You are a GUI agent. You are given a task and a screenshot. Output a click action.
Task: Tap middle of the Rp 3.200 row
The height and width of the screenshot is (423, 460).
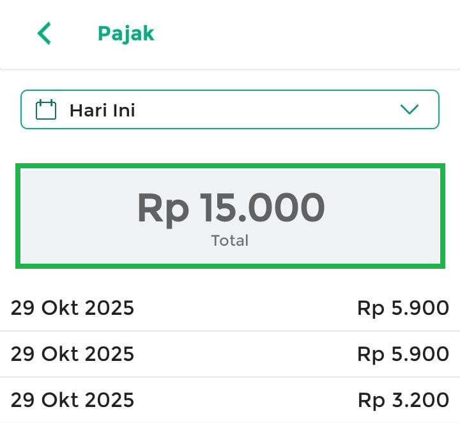[243, 400]
